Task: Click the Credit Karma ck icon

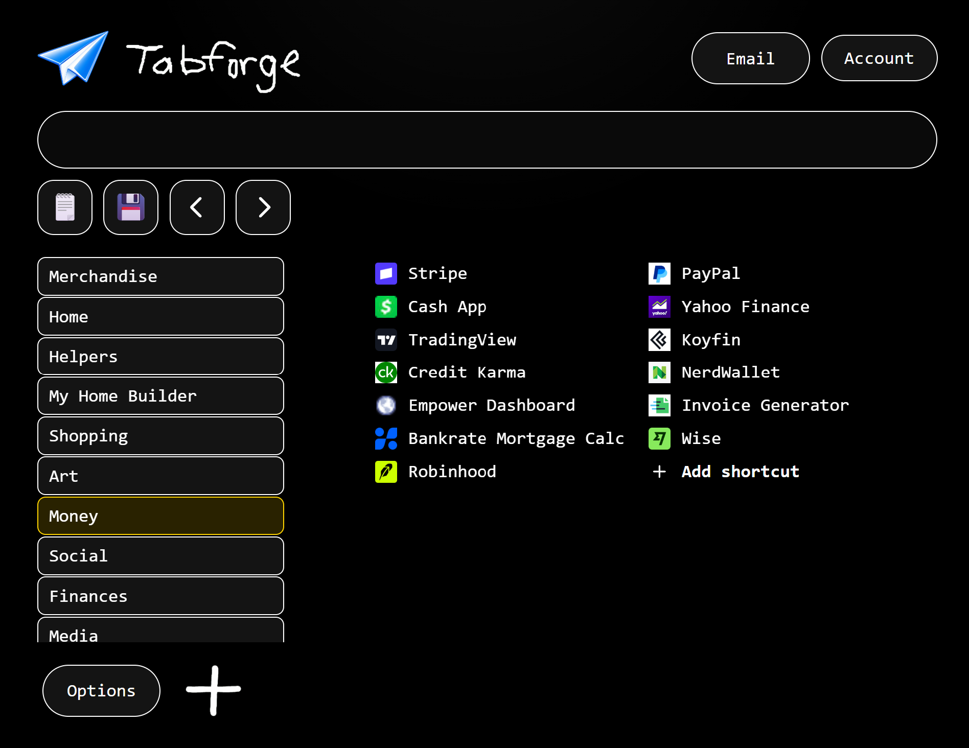Action: click(386, 372)
